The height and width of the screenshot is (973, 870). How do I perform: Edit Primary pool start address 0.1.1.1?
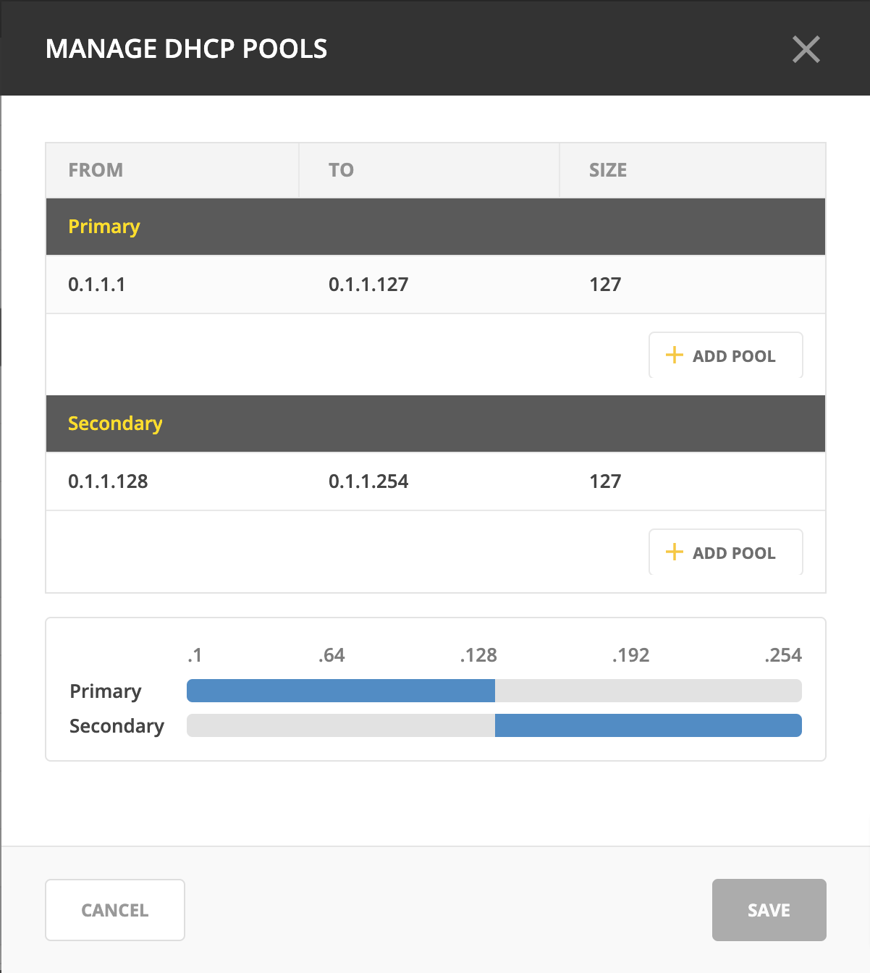(97, 285)
